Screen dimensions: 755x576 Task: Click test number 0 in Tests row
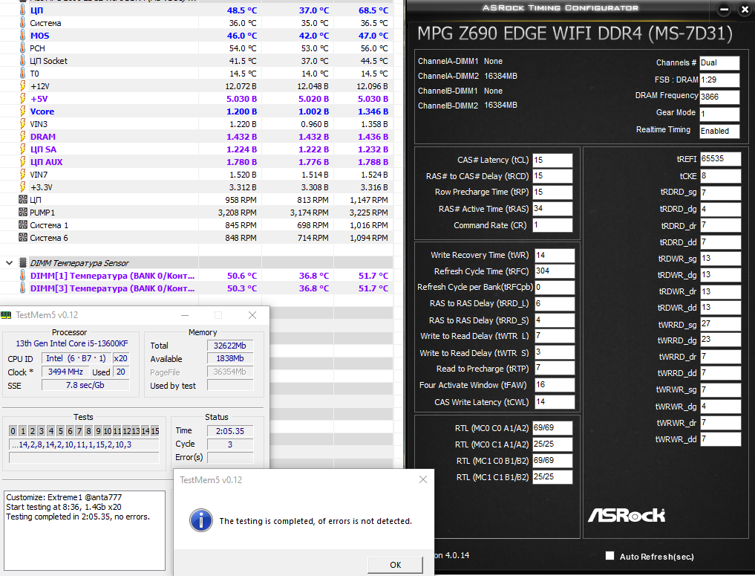(13, 431)
